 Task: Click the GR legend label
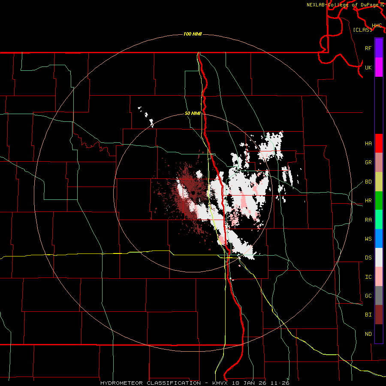pos(368,163)
